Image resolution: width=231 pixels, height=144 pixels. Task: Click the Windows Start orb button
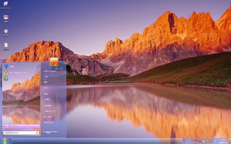[4, 141]
